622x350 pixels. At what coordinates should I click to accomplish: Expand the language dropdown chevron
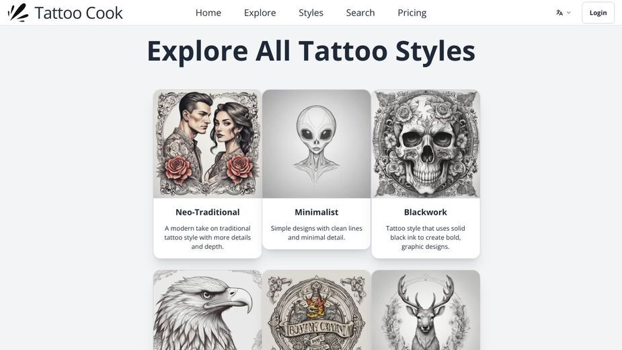point(568,13)
